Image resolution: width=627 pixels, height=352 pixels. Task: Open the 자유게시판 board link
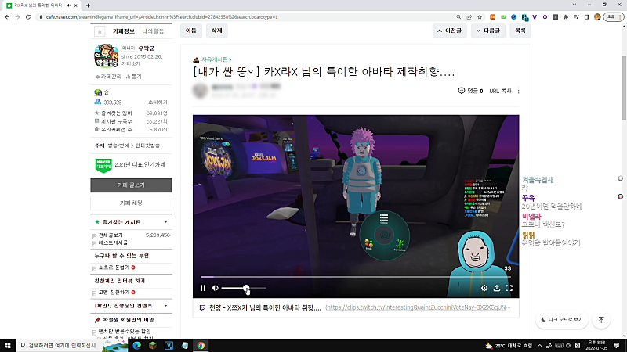216,59
